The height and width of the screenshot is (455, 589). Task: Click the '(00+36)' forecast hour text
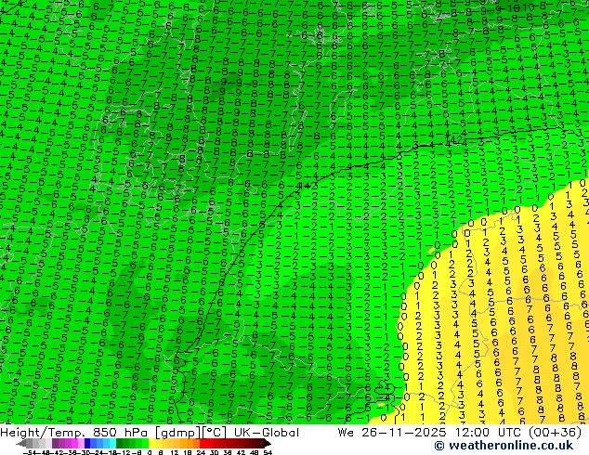click(556, 433)
